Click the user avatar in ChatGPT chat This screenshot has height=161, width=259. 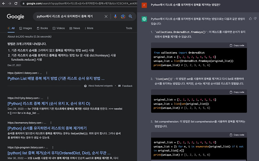144,5
